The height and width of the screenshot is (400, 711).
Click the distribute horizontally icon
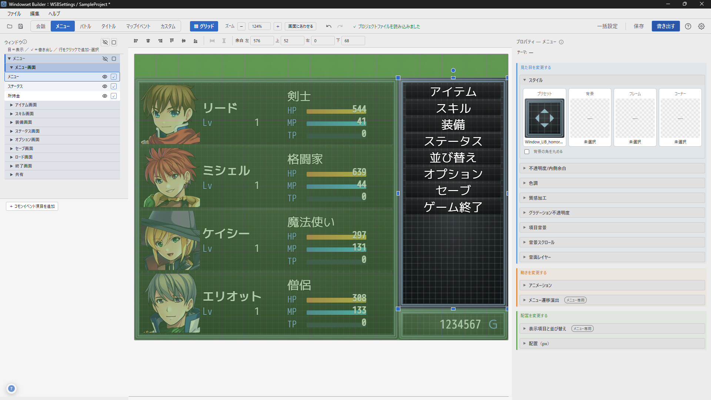(x=212, y=41)
